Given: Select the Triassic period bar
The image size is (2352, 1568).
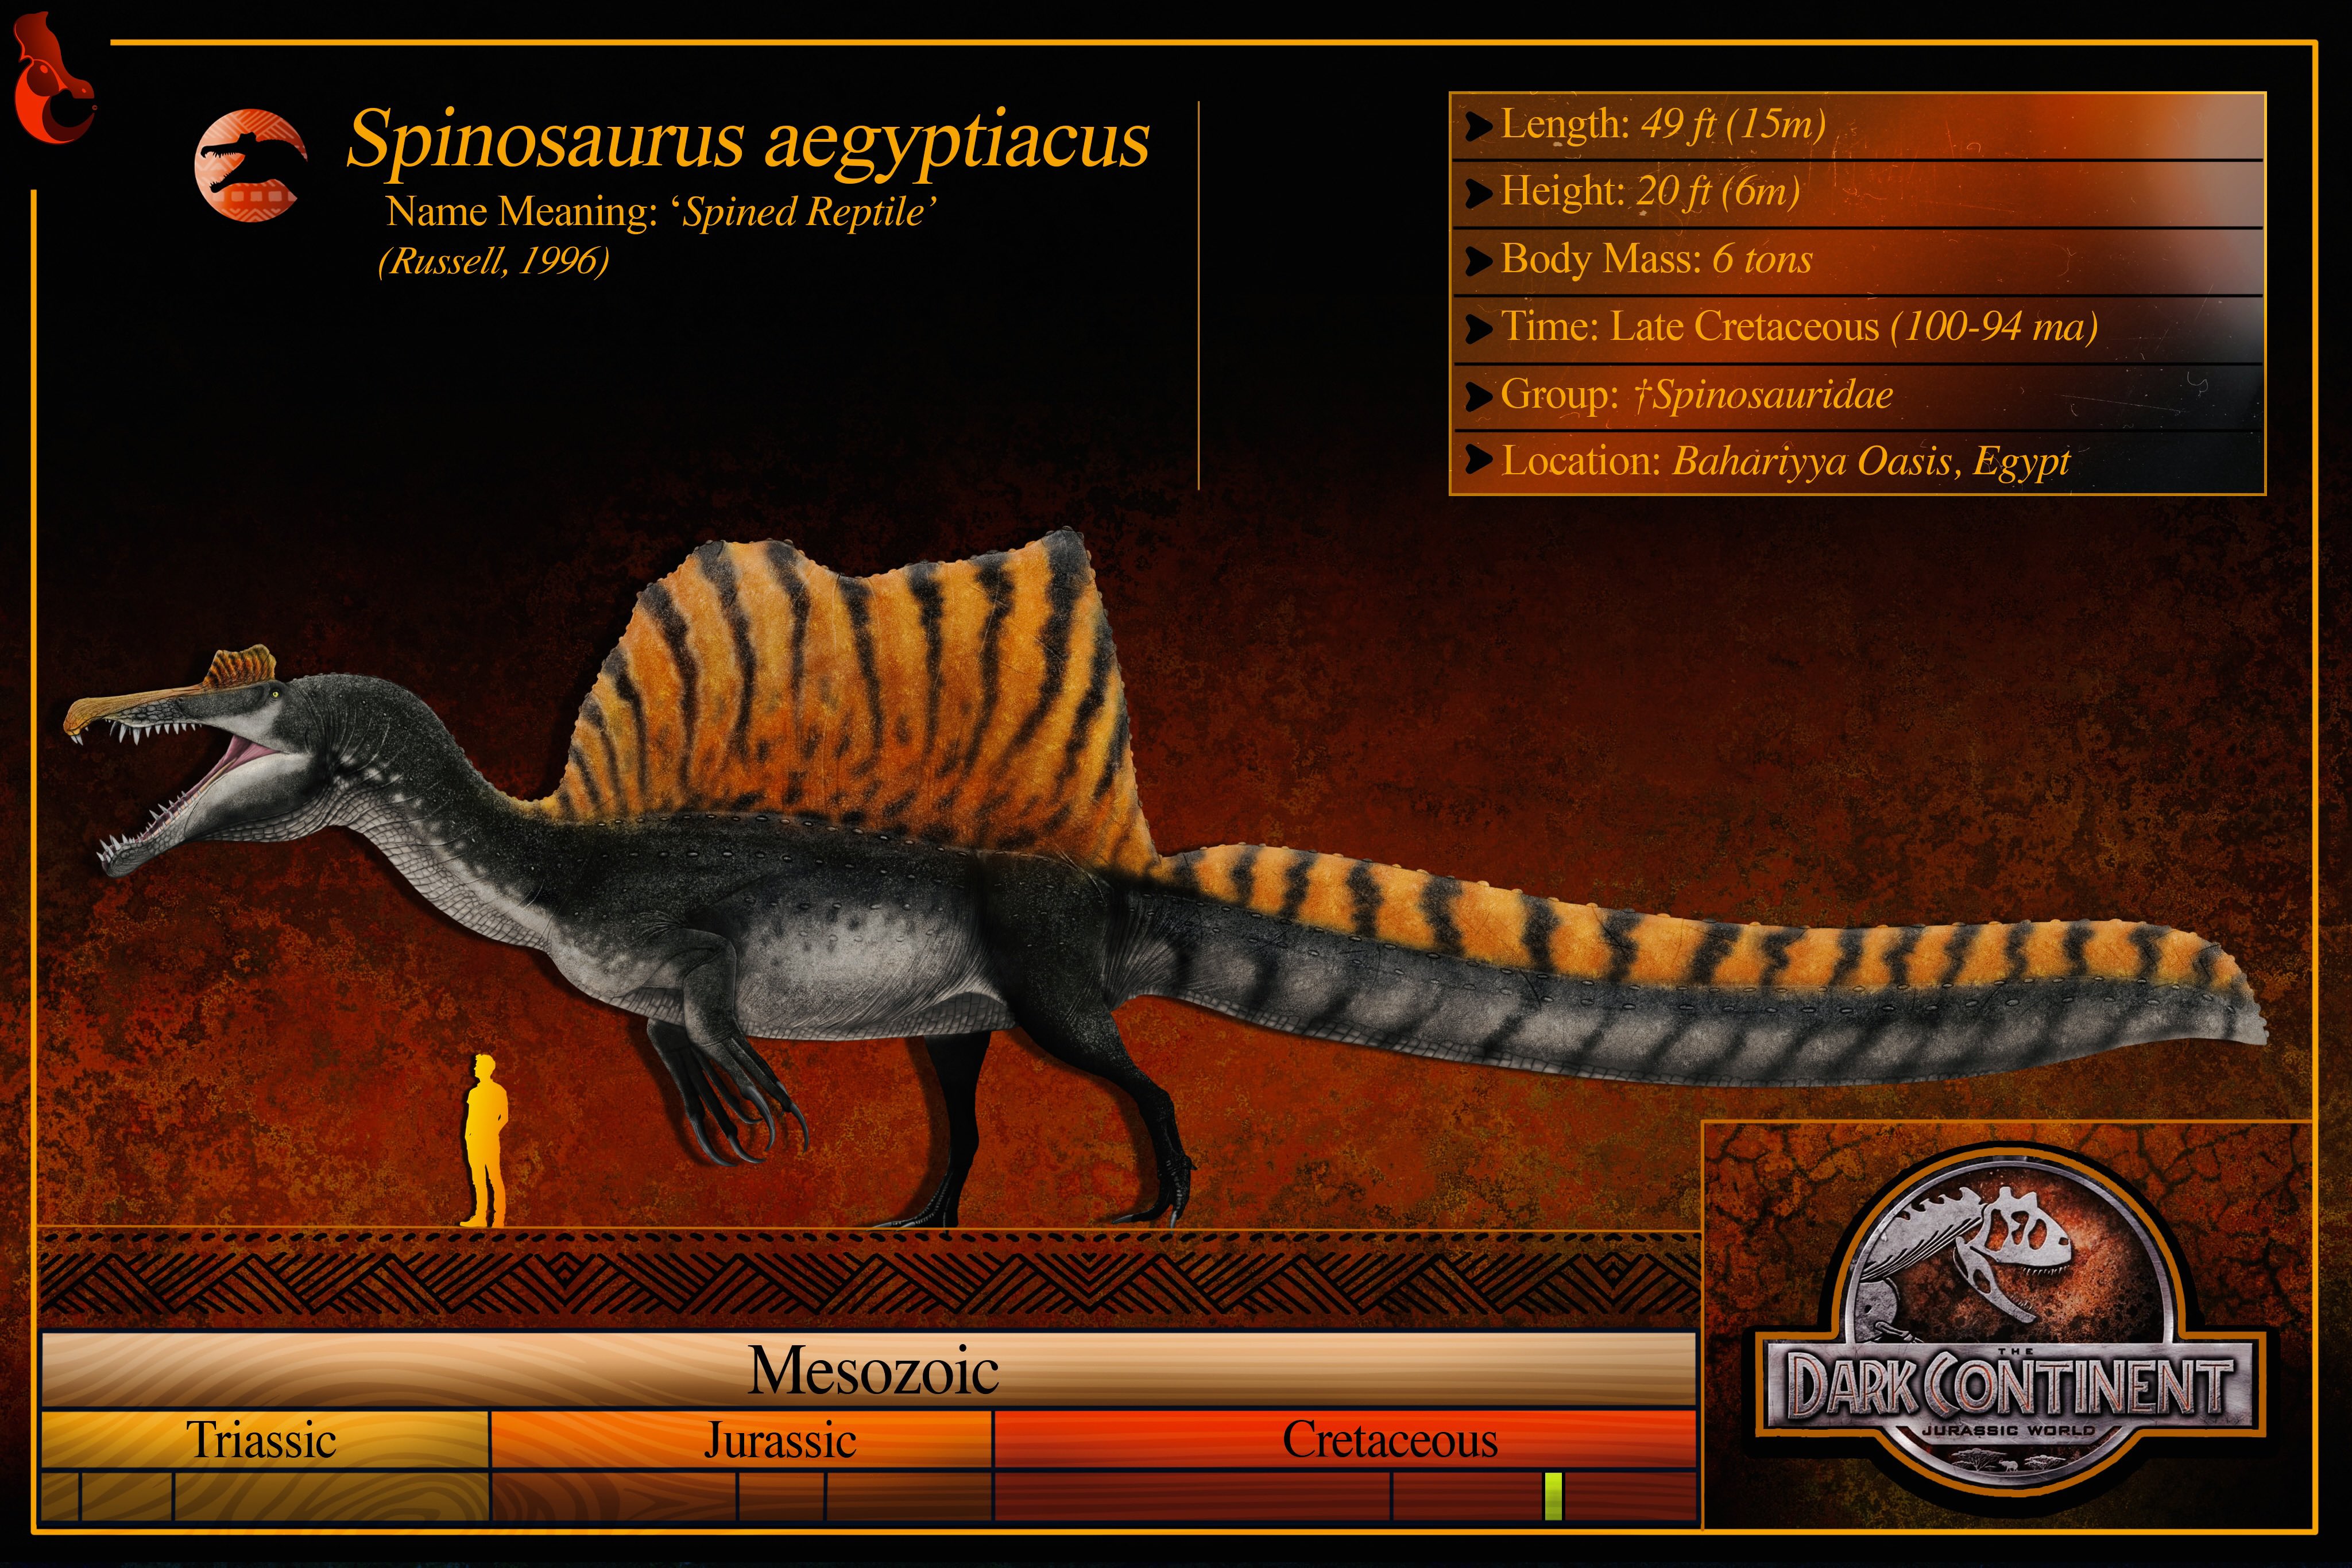Looking at the screenshot, I should tap(263, 1440).
